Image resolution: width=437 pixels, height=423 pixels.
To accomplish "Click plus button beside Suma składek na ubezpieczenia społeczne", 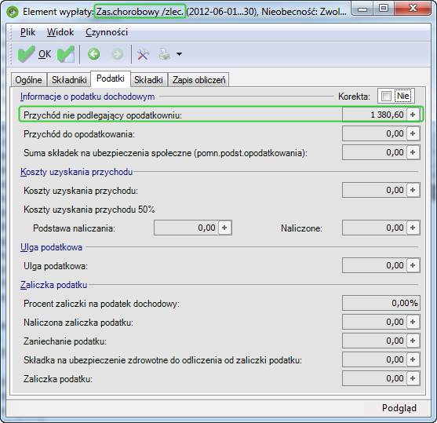I will (x=413, y=152).
